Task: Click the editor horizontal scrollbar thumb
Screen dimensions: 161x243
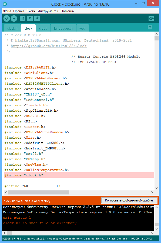Action: pos(39,192)
